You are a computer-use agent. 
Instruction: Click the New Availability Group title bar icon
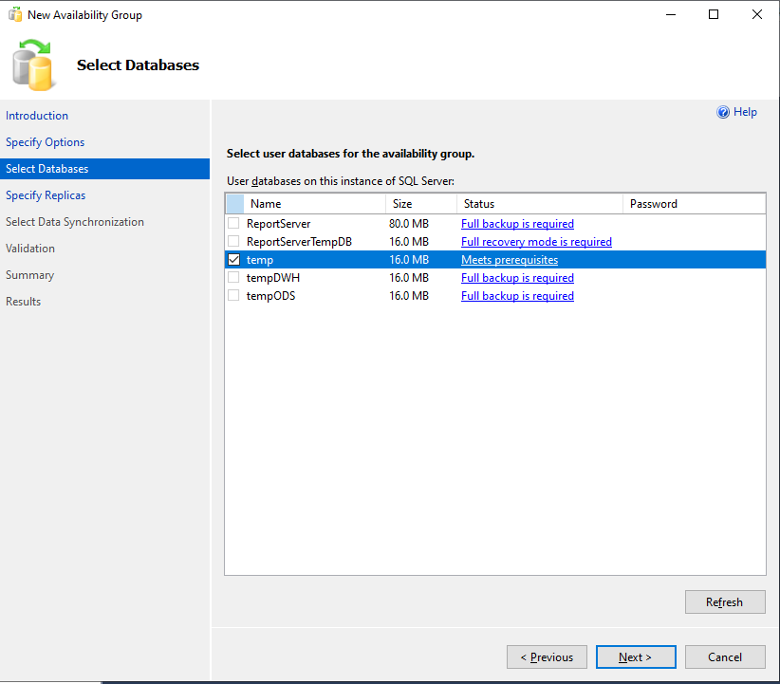point(14,15)
